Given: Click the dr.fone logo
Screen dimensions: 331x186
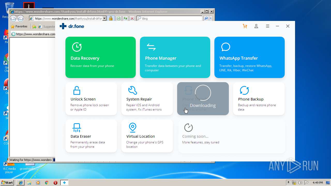Looking at the screenshot, I should click(72, 26).
